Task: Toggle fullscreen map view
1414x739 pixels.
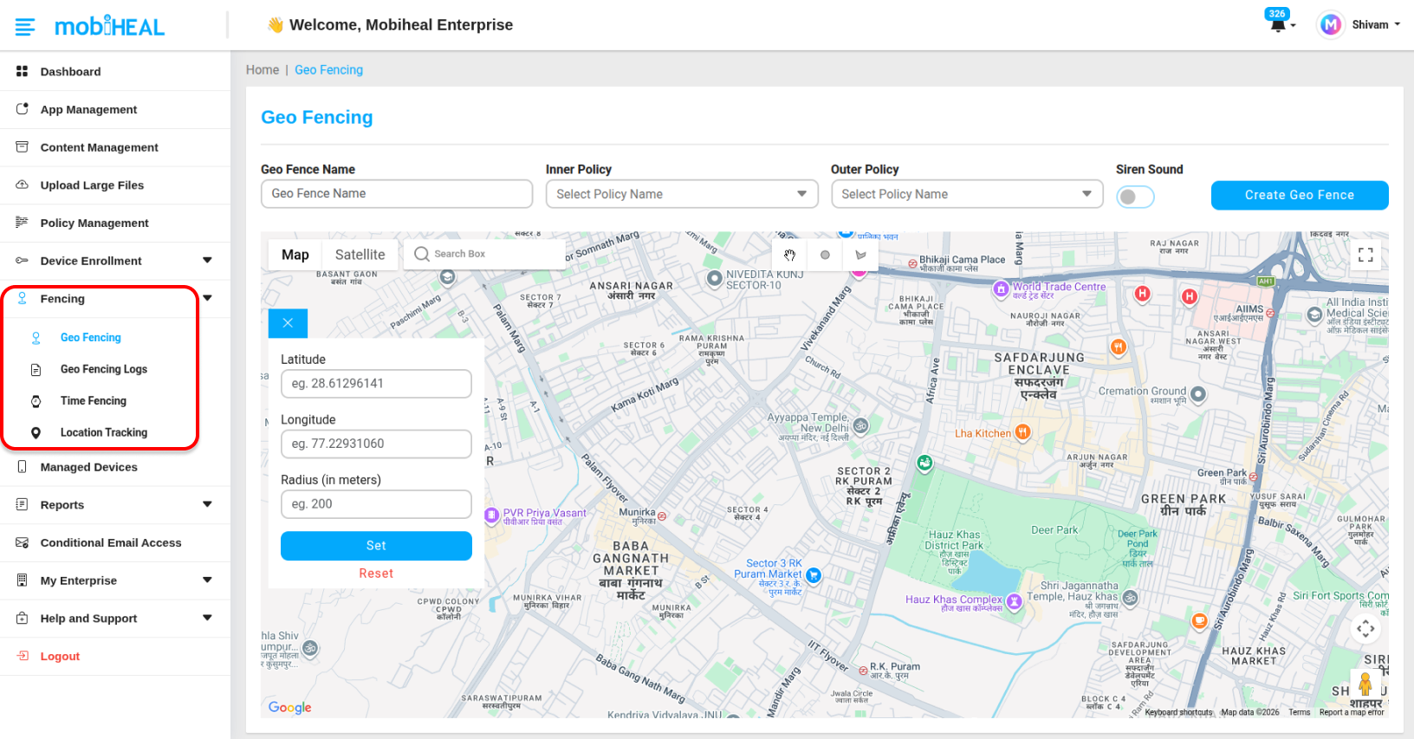Action: (x=1365, y=255)
